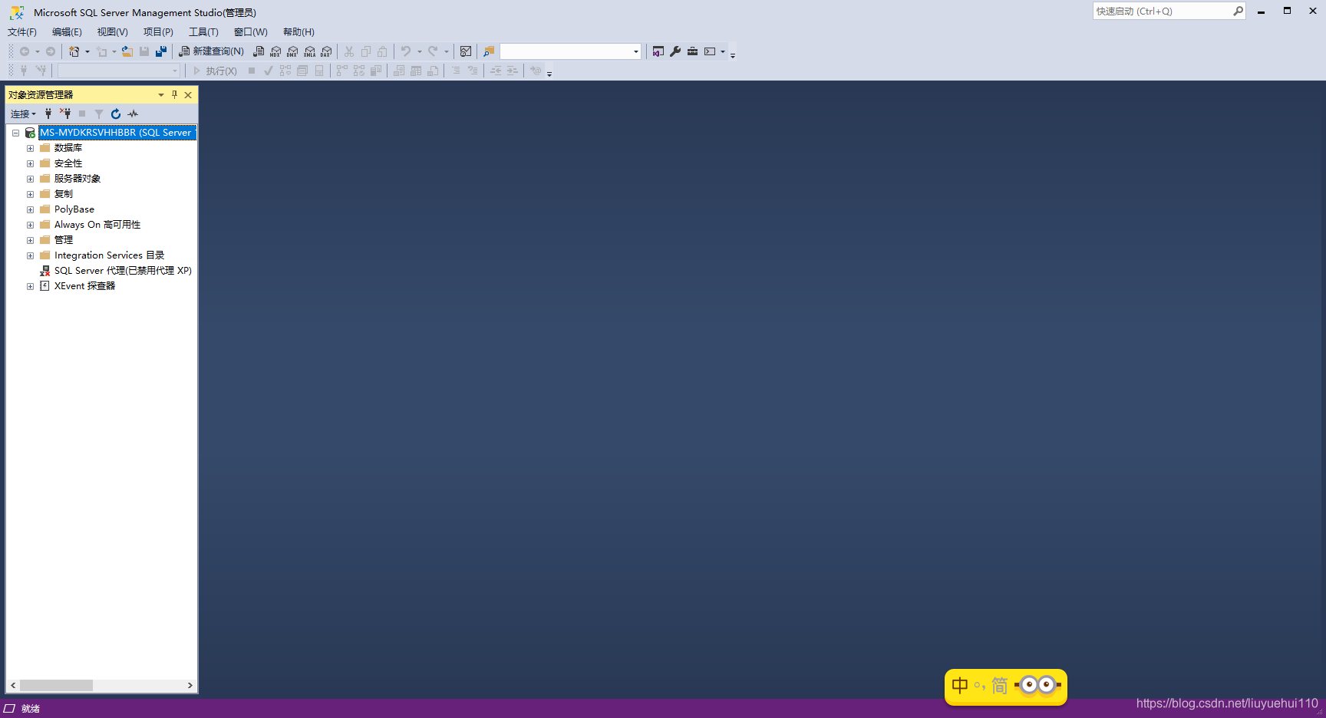Open the Find combo box dropdown arrow

pyautogui.click(x=635, y=51)
